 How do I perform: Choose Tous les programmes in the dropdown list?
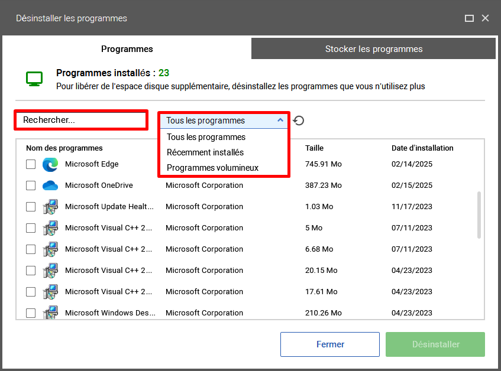[206, 137]
